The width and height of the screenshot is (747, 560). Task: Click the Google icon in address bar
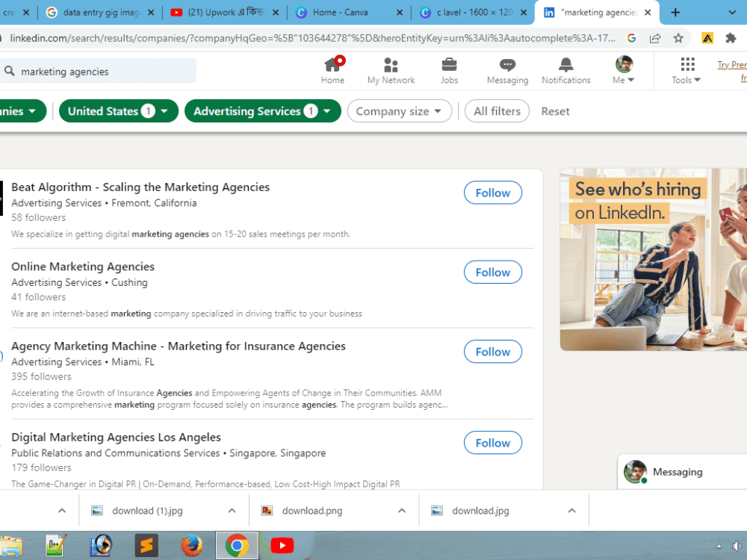tap(632, 38)
